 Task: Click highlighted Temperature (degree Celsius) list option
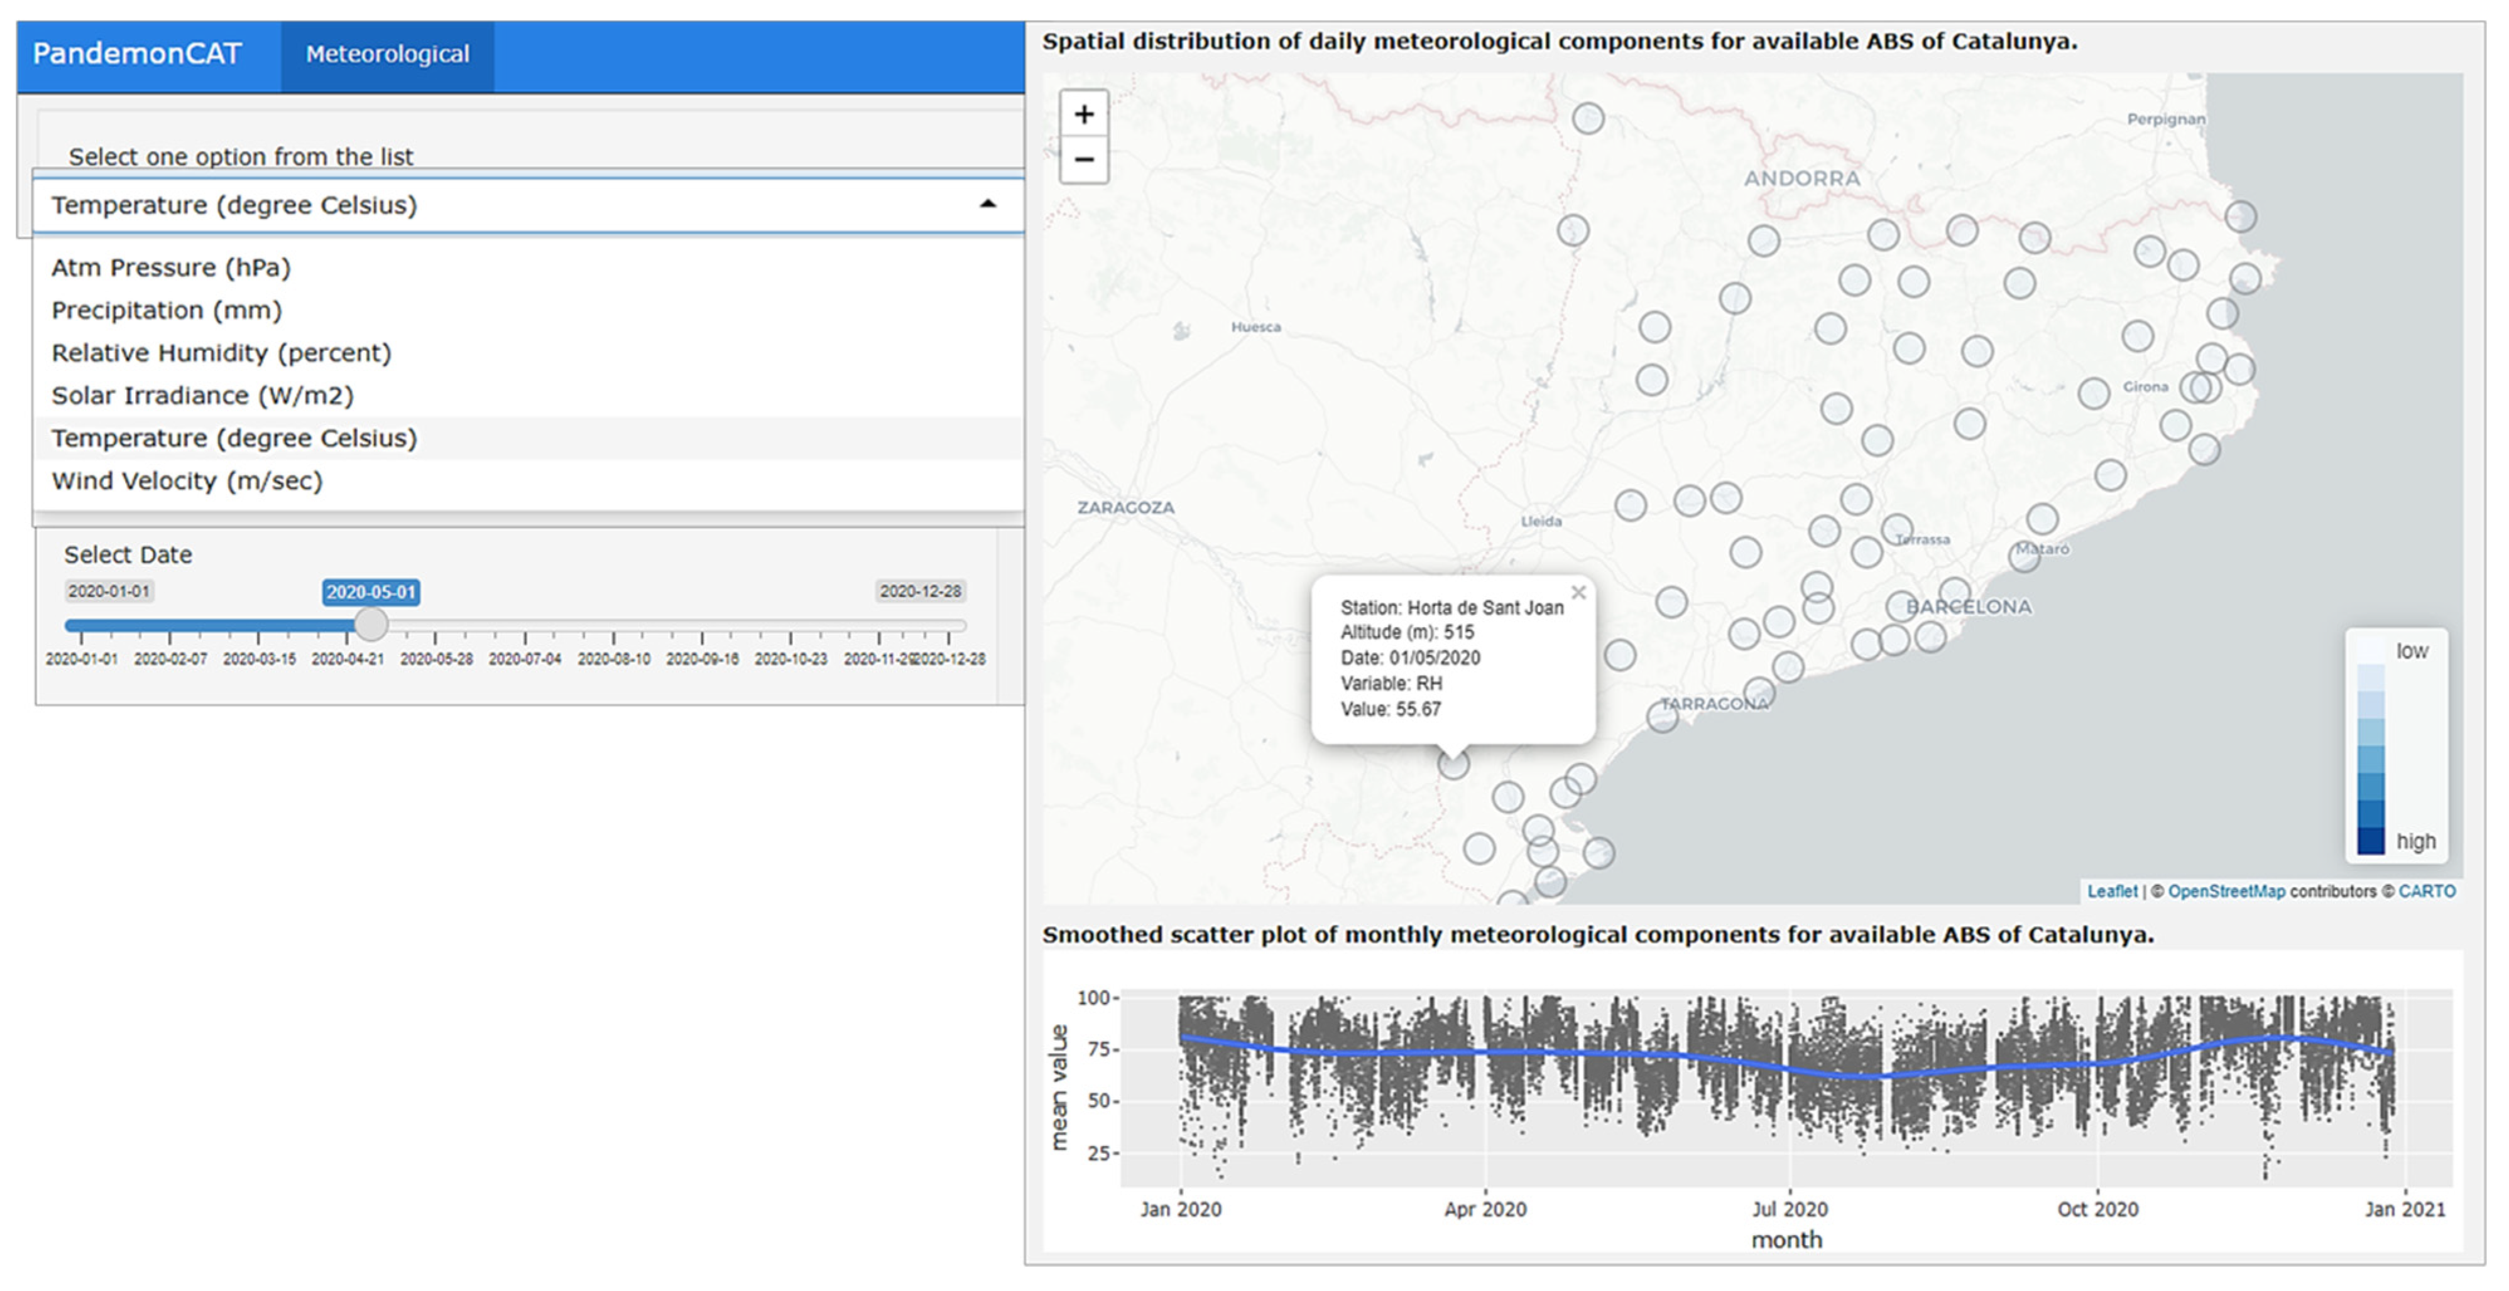234,439
